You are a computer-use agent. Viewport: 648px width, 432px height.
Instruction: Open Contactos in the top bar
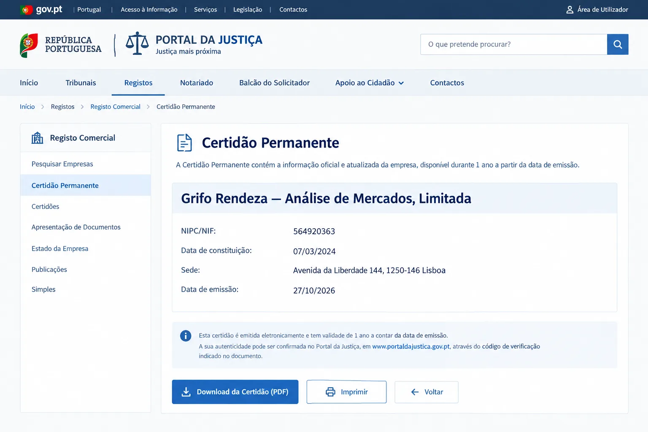(293, 9)
